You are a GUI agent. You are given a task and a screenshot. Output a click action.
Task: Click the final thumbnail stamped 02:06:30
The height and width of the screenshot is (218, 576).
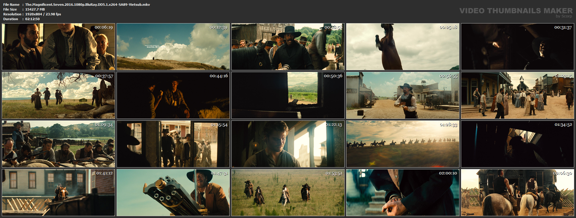517,192
